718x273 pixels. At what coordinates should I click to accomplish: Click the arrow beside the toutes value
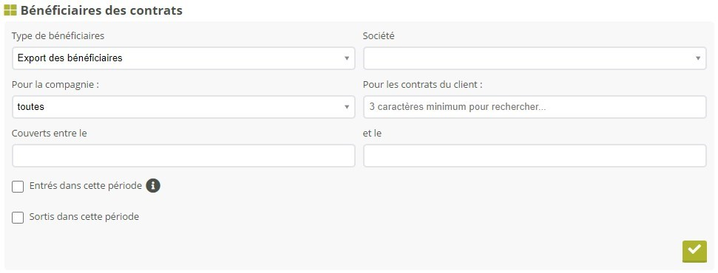click(x=347, y=107)
